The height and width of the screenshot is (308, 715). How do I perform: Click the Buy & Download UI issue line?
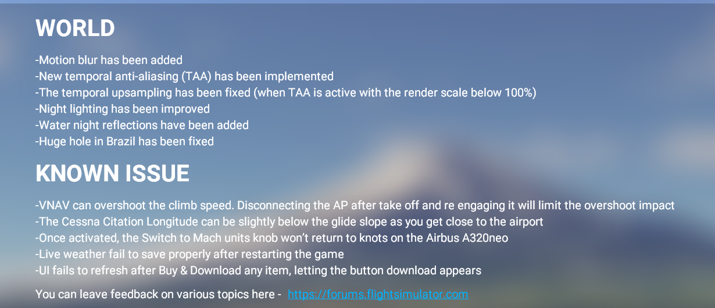click(x=258, y=270)
